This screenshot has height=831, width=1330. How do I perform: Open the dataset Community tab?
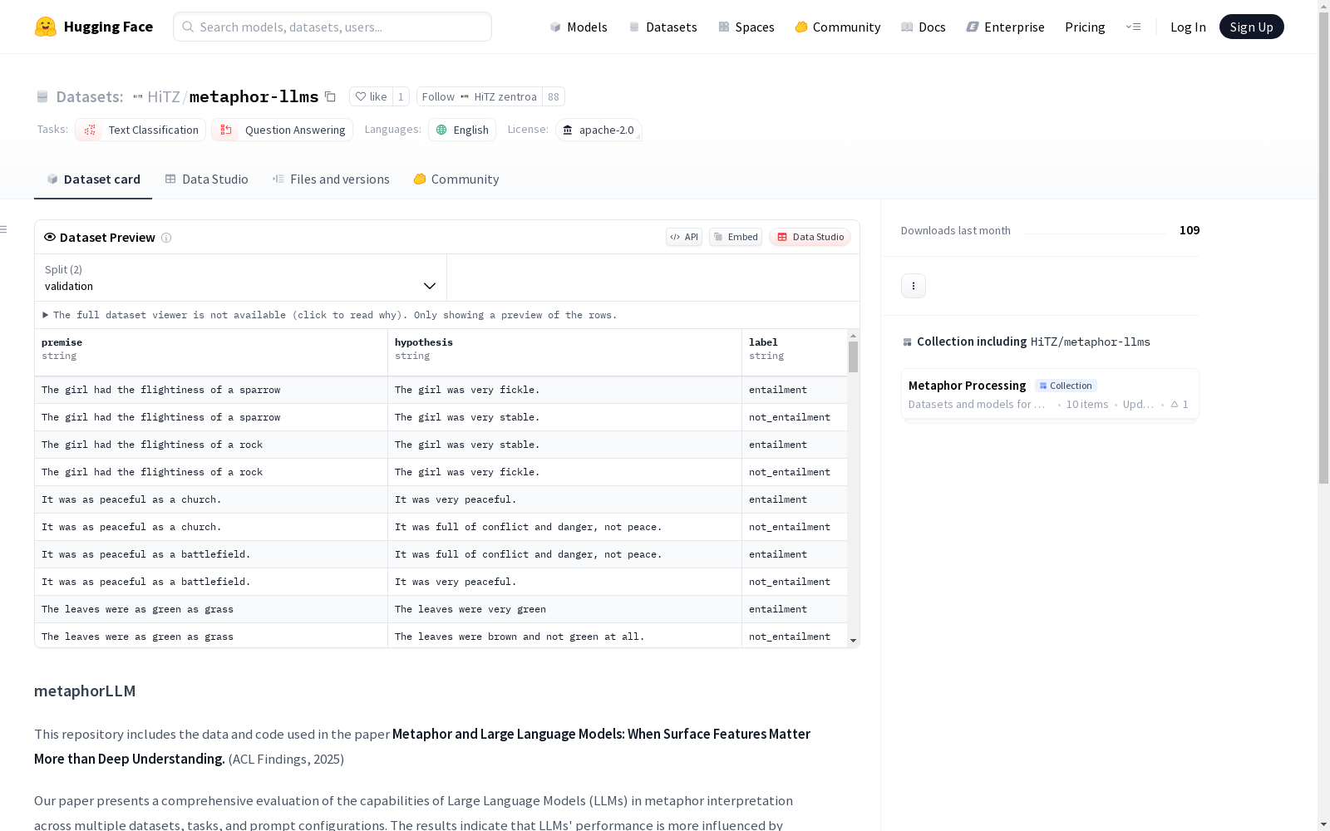456,179
